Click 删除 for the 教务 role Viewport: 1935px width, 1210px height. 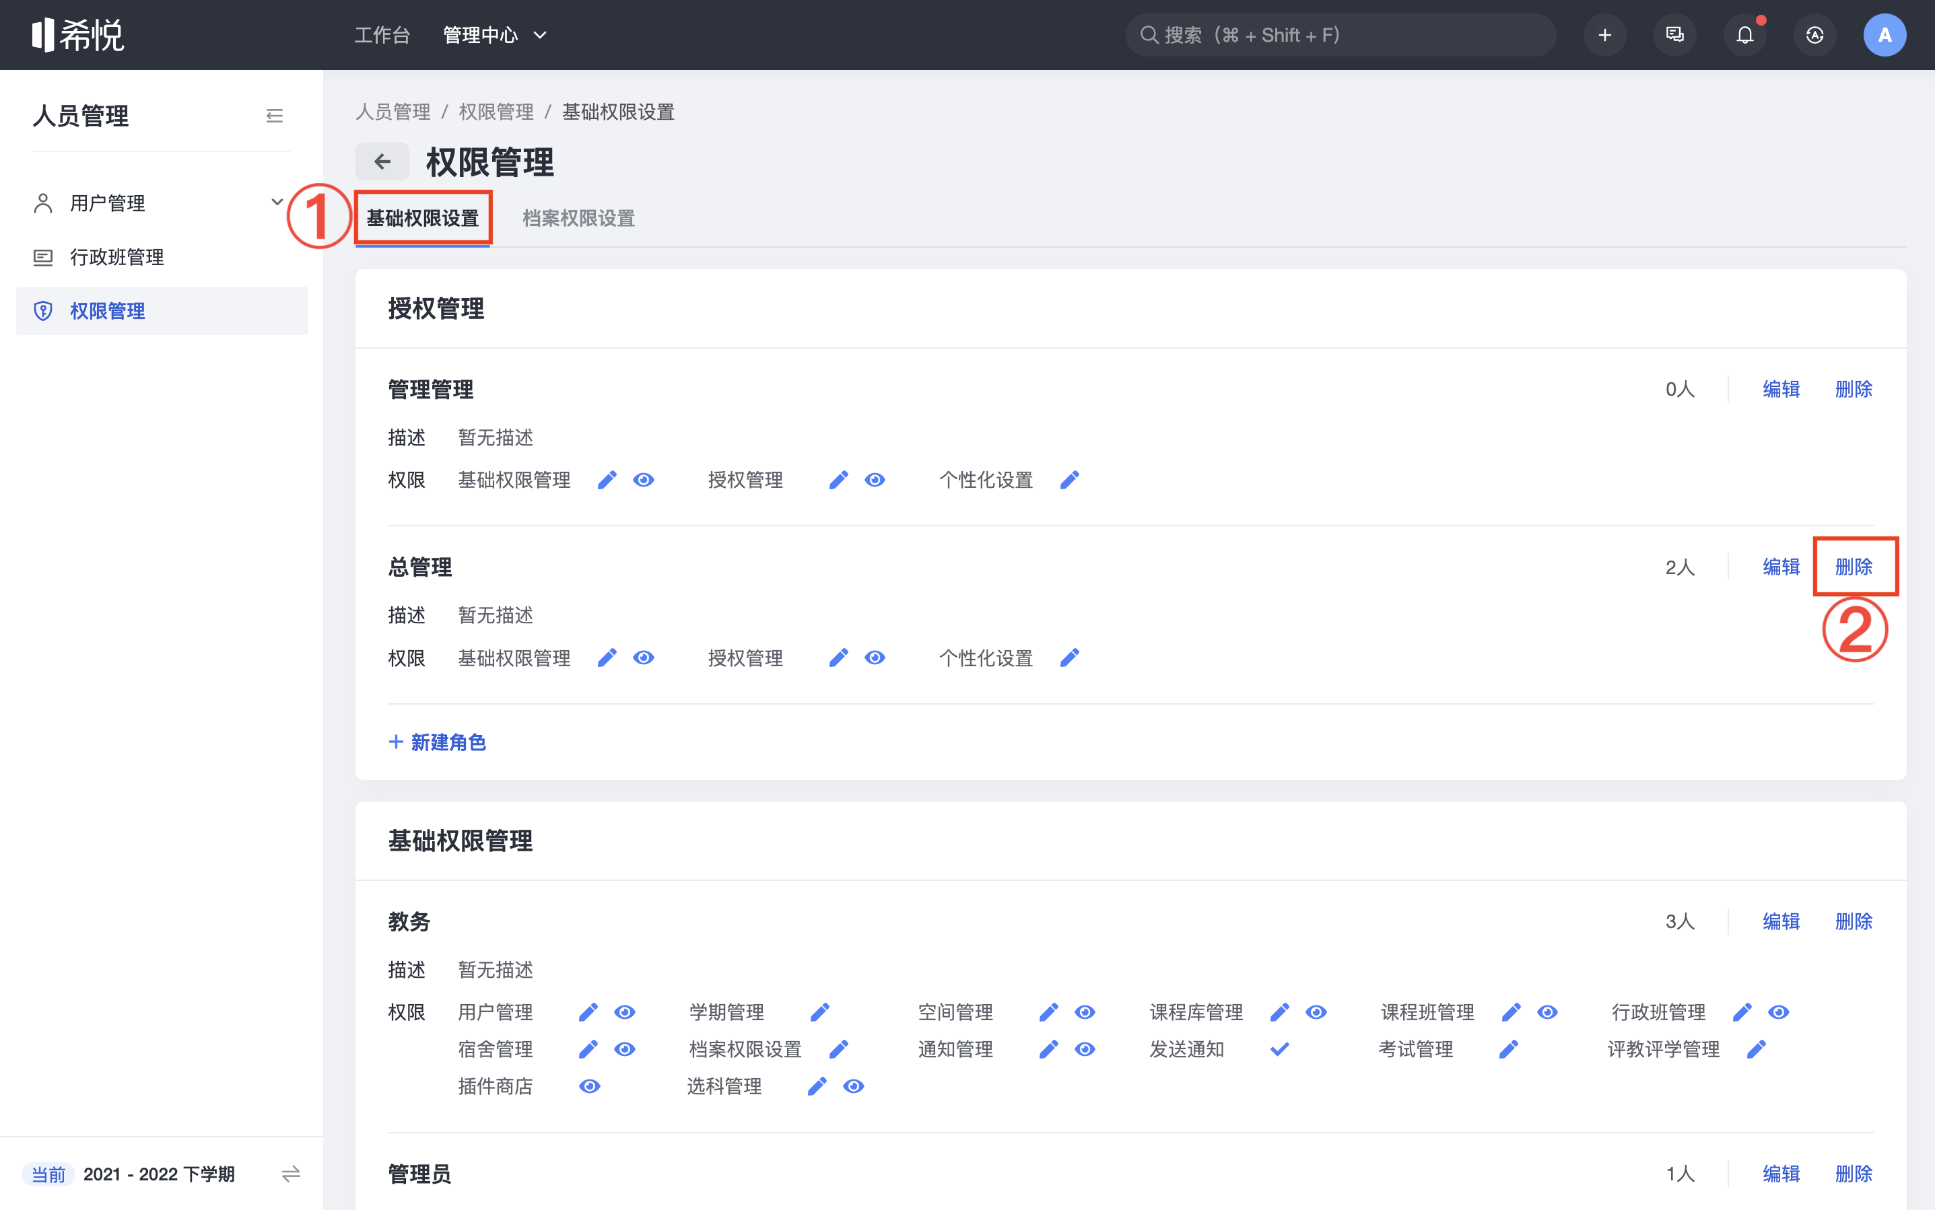click(x=1854, y=921)
